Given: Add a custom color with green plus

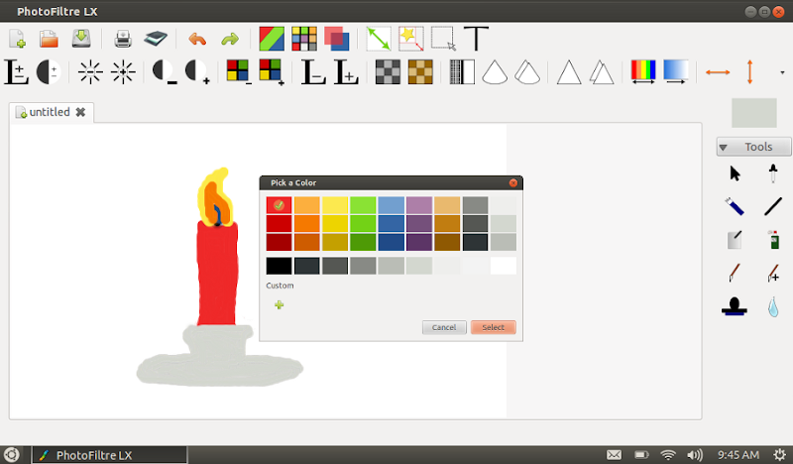Looking at the screenshot, I should 279,304.
